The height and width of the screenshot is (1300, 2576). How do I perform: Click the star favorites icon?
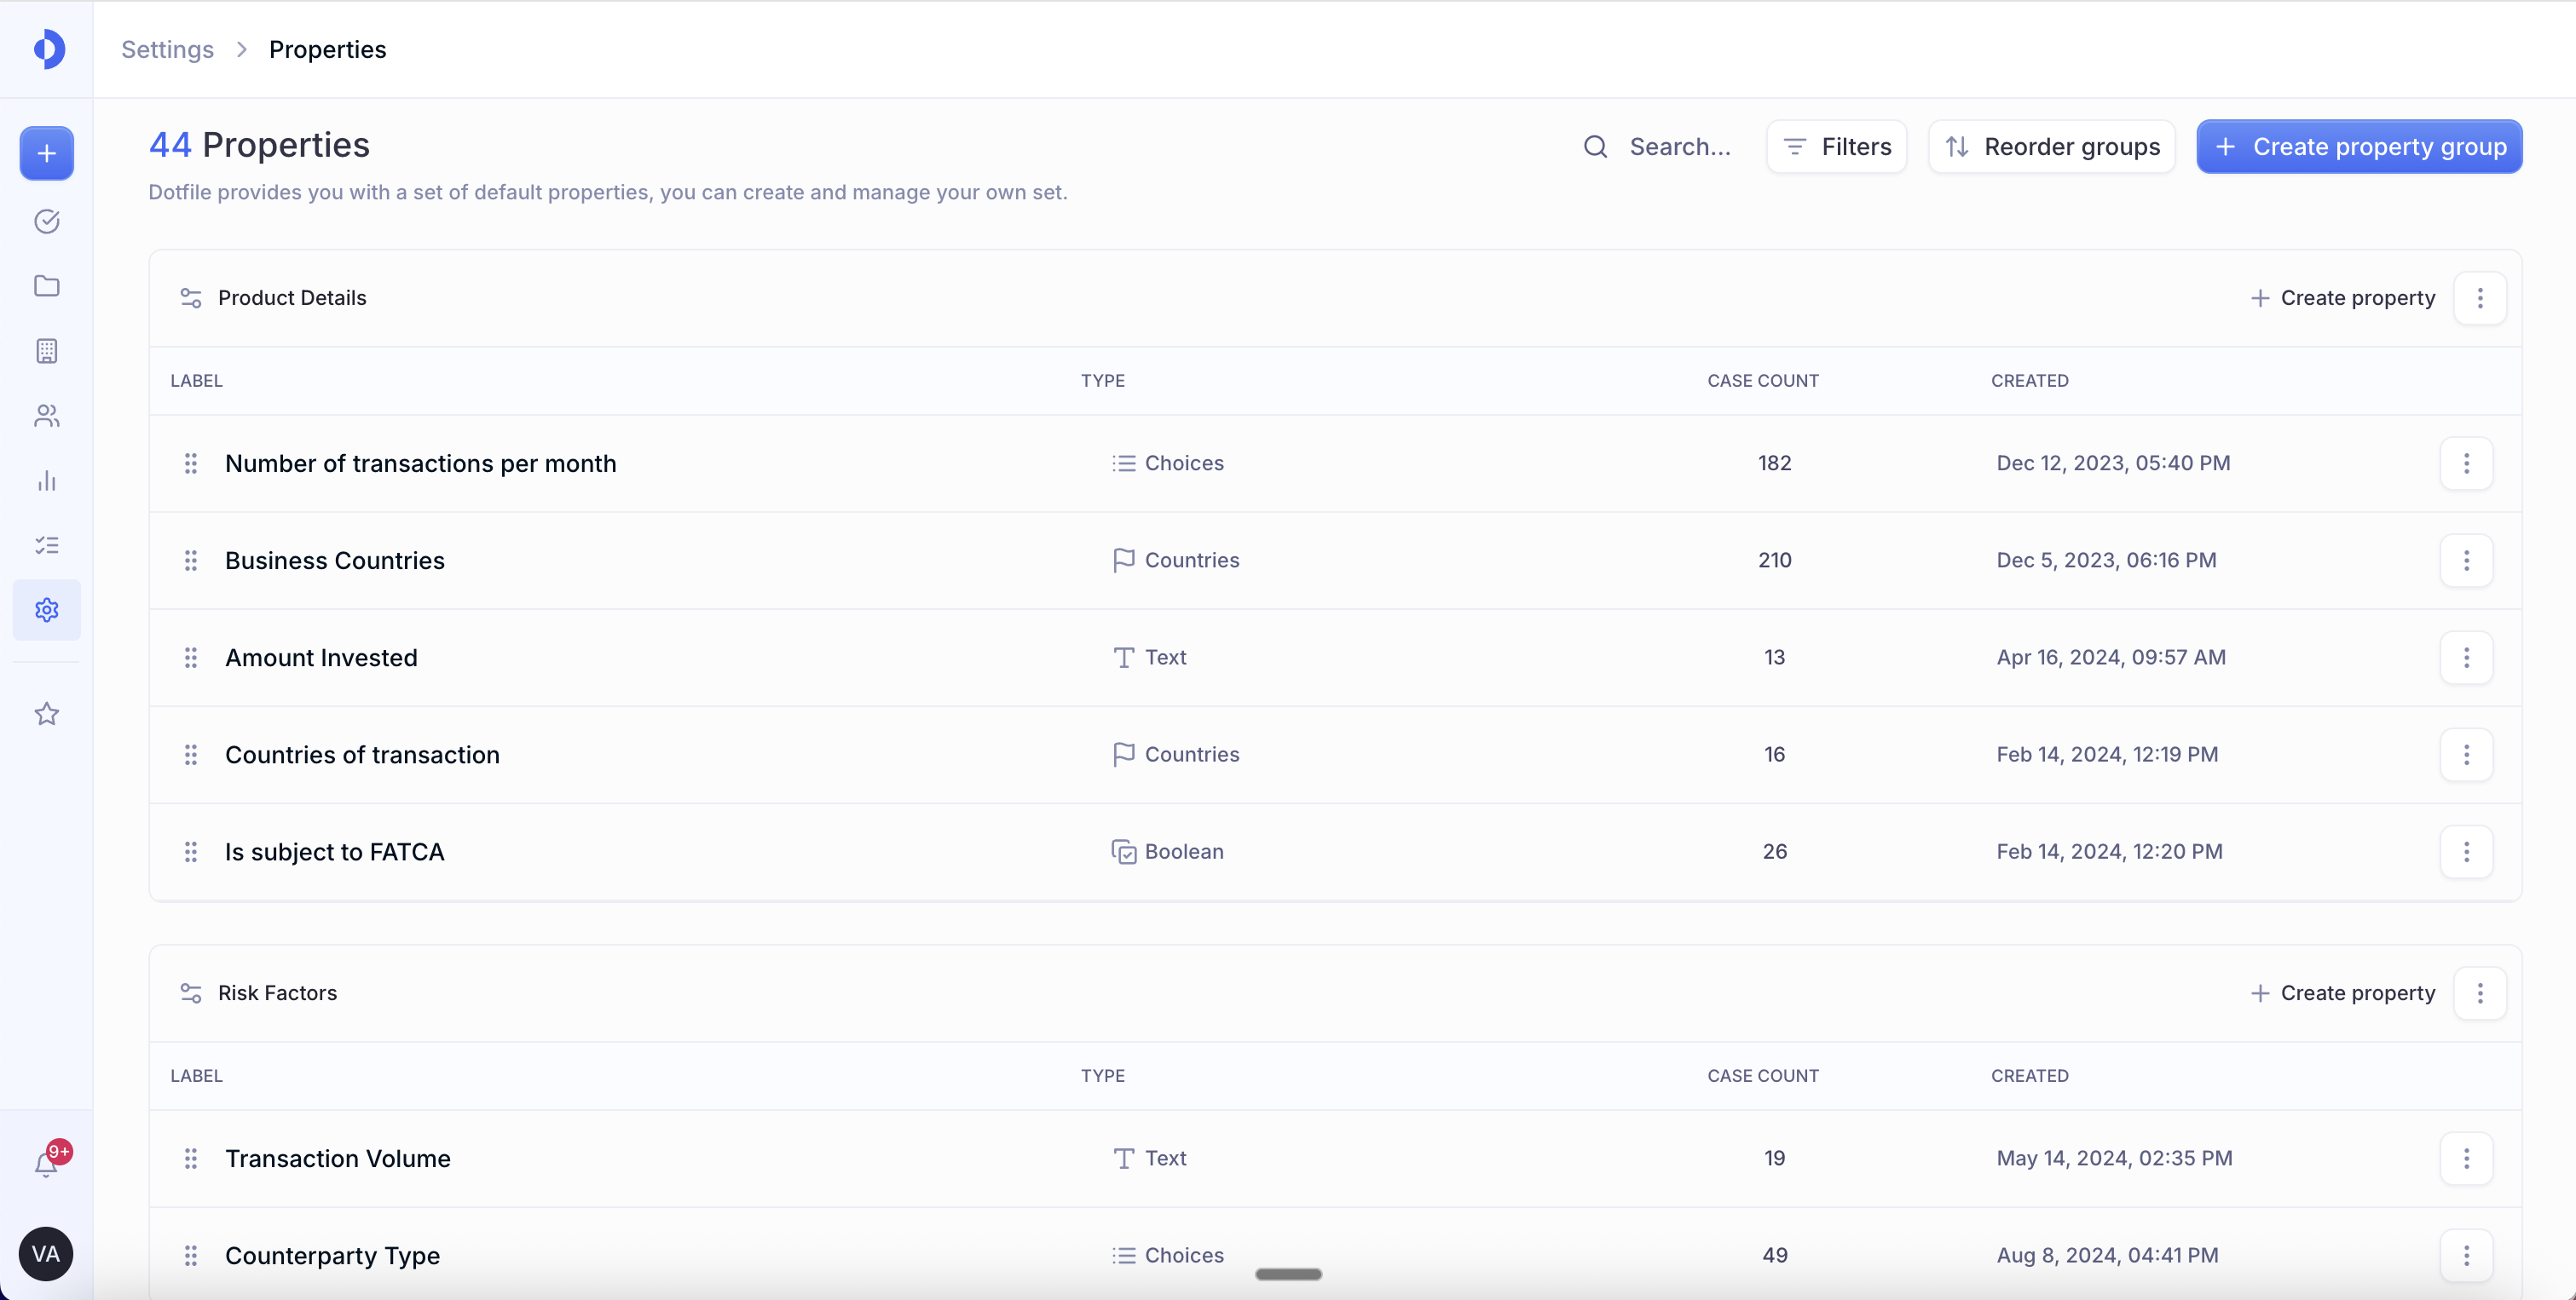(x=46, y=713)
